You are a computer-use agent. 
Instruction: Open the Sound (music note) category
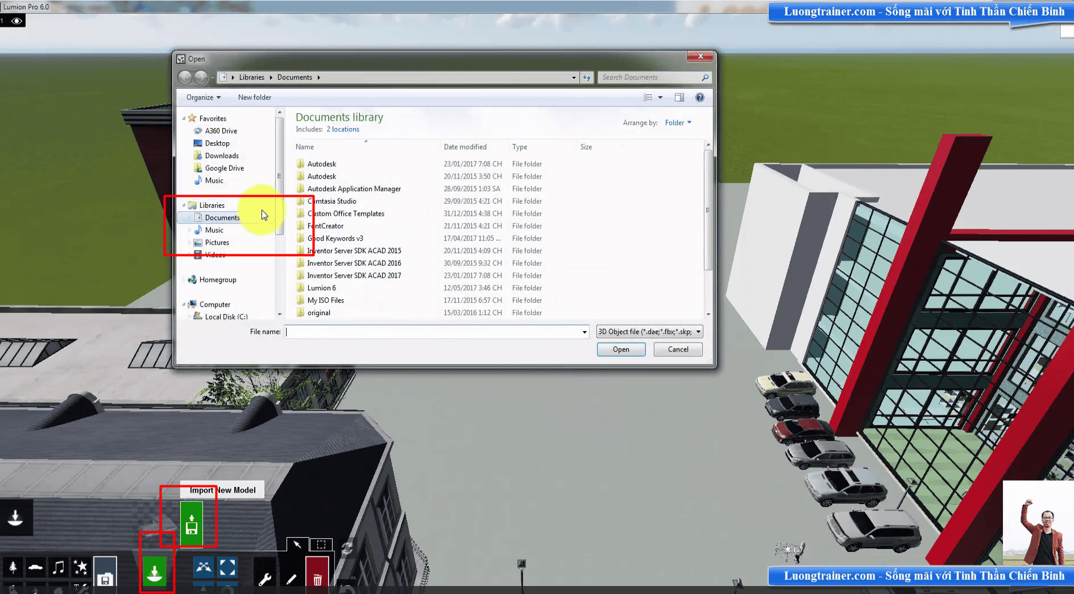58,567
